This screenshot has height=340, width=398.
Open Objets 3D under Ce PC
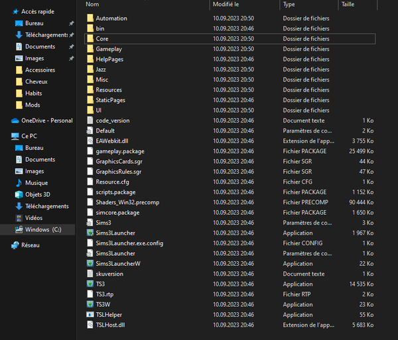click(38, 194)
